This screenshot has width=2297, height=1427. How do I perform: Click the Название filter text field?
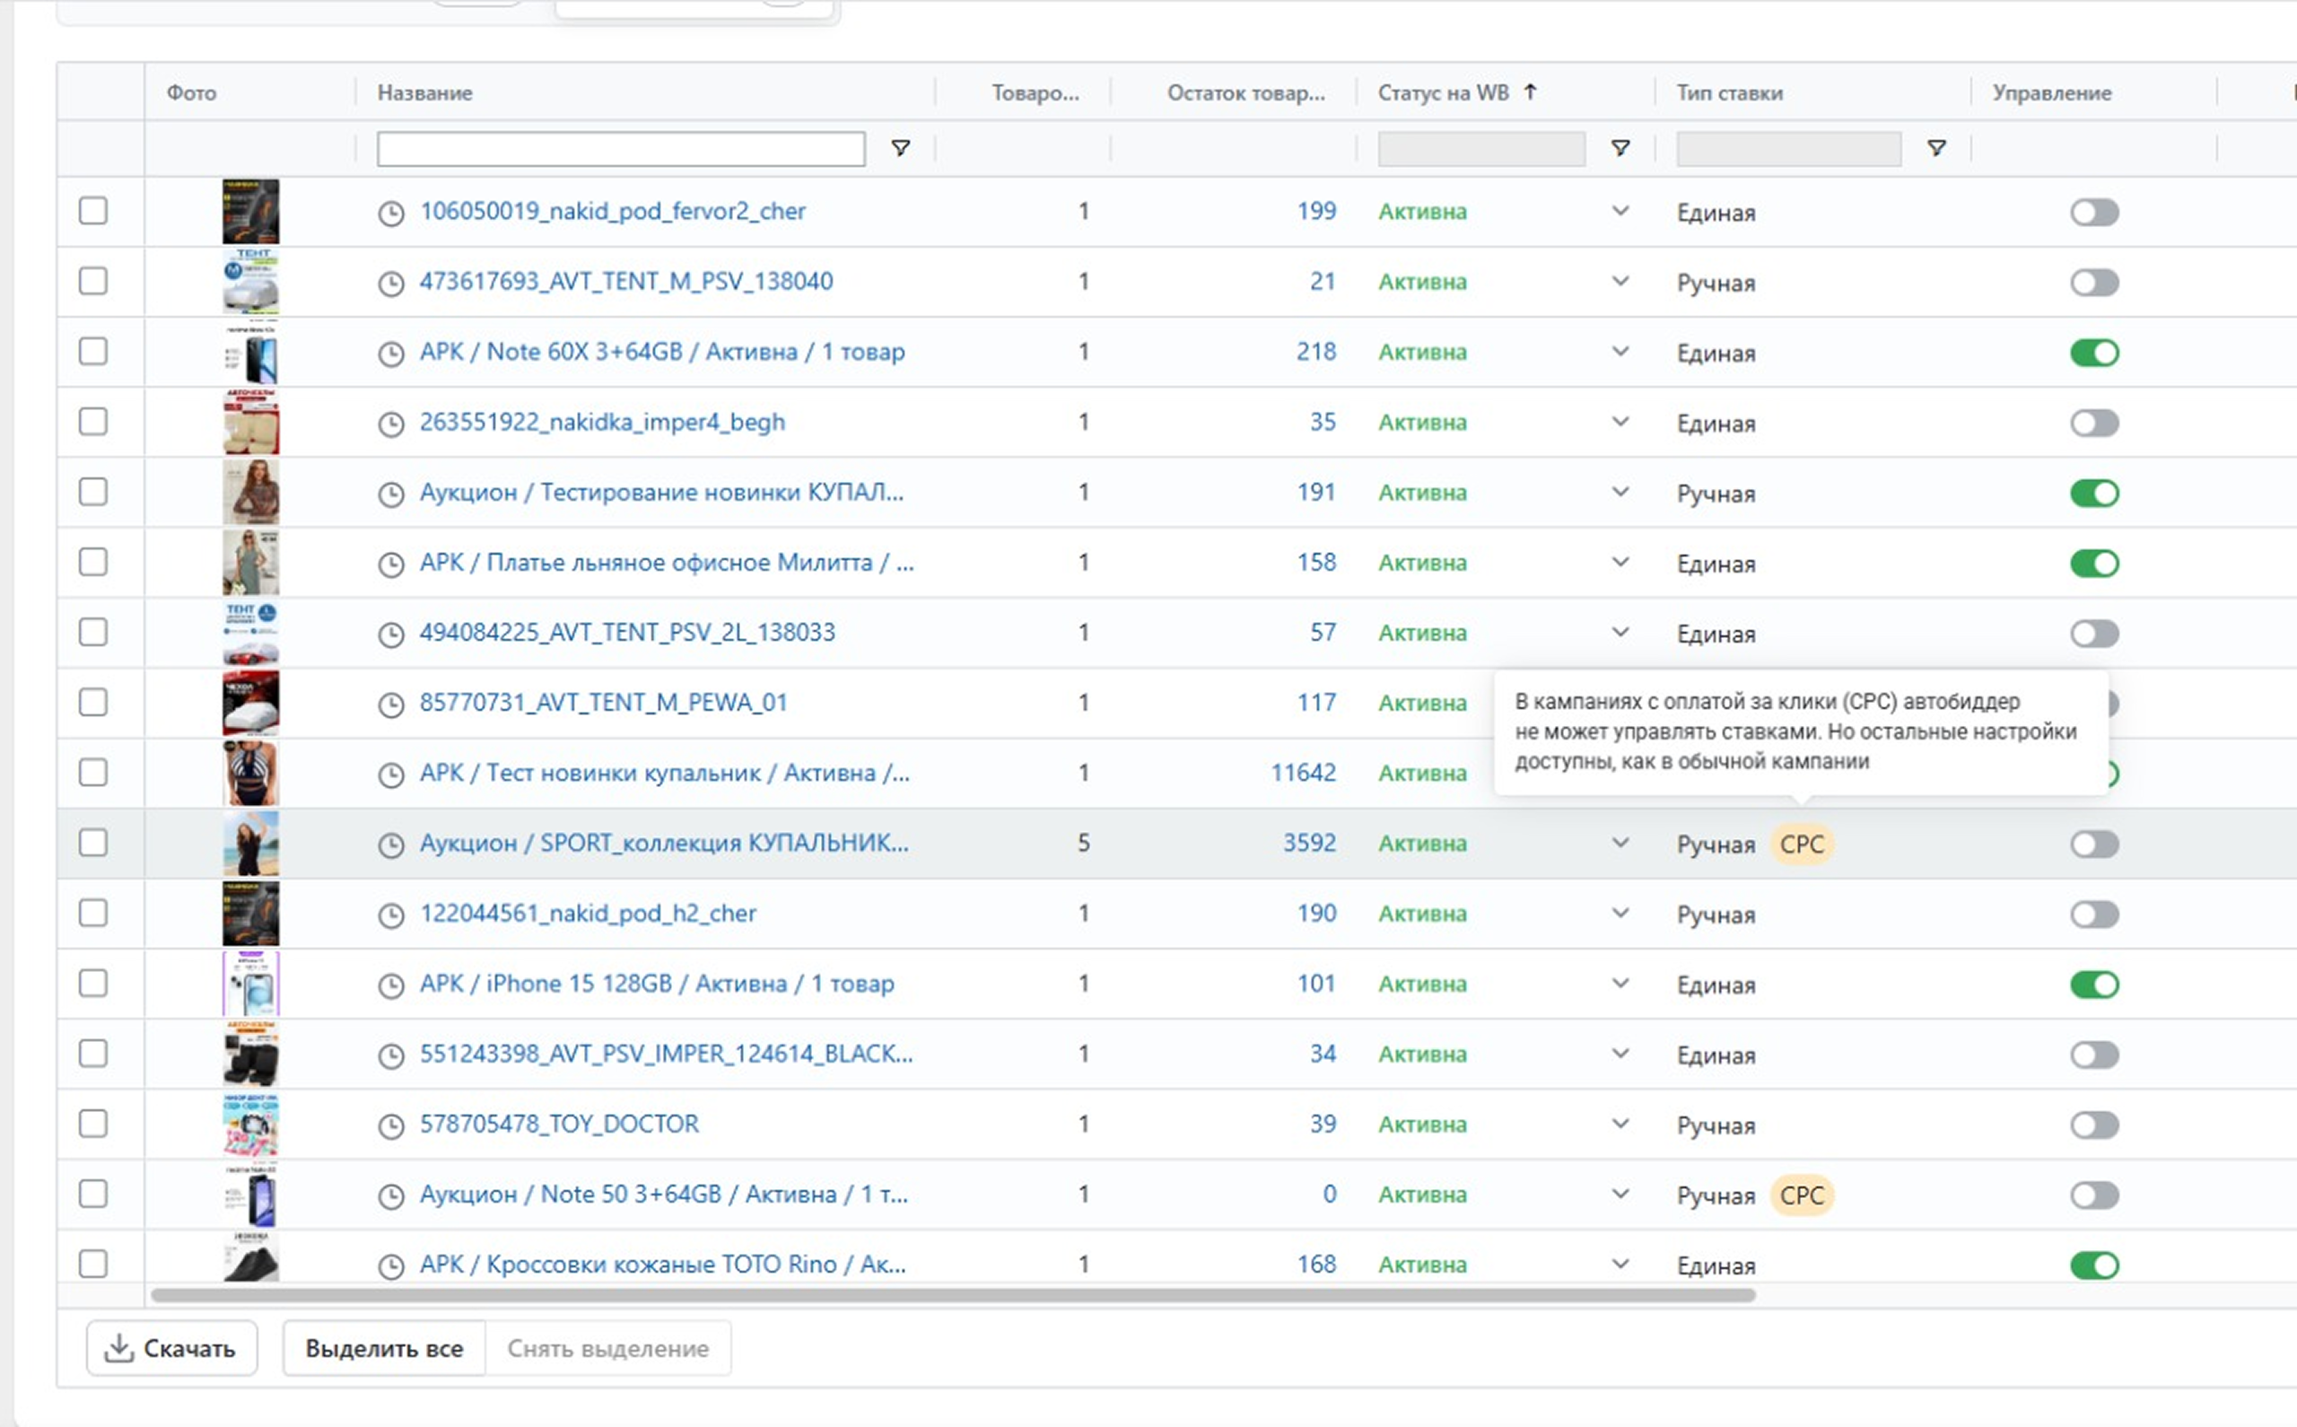621,149
